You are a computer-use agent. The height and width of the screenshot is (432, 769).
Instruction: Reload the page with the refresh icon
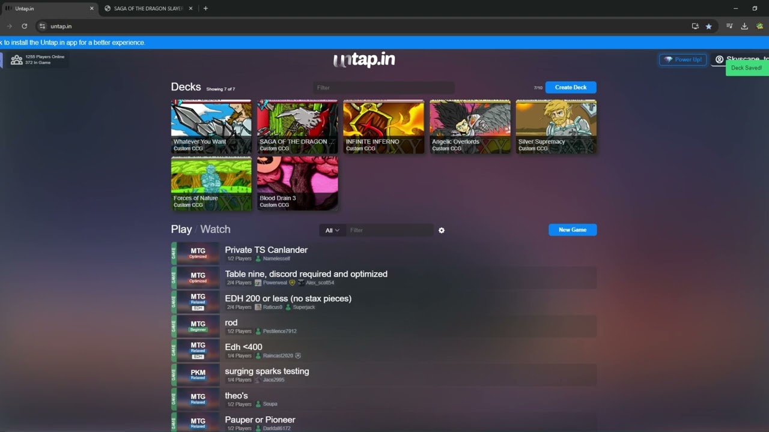(x=25, y=26)
